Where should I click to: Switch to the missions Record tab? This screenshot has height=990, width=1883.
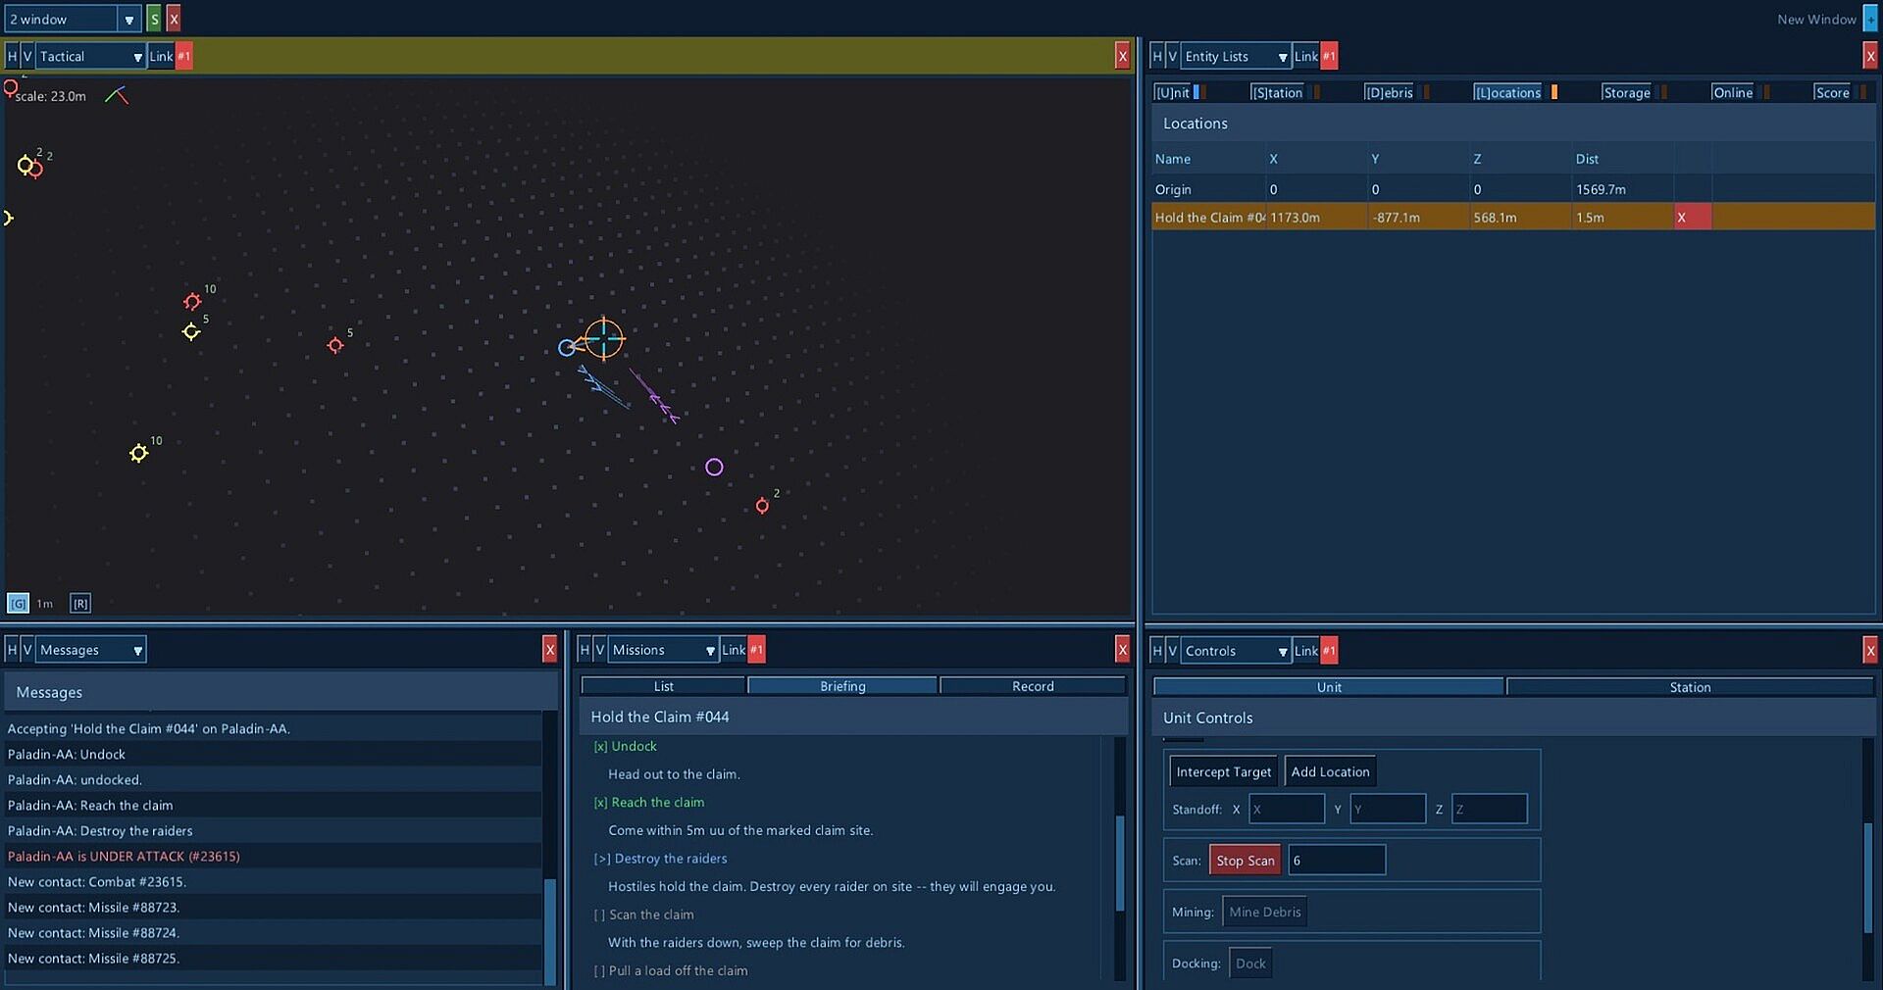pos(1033,686)
